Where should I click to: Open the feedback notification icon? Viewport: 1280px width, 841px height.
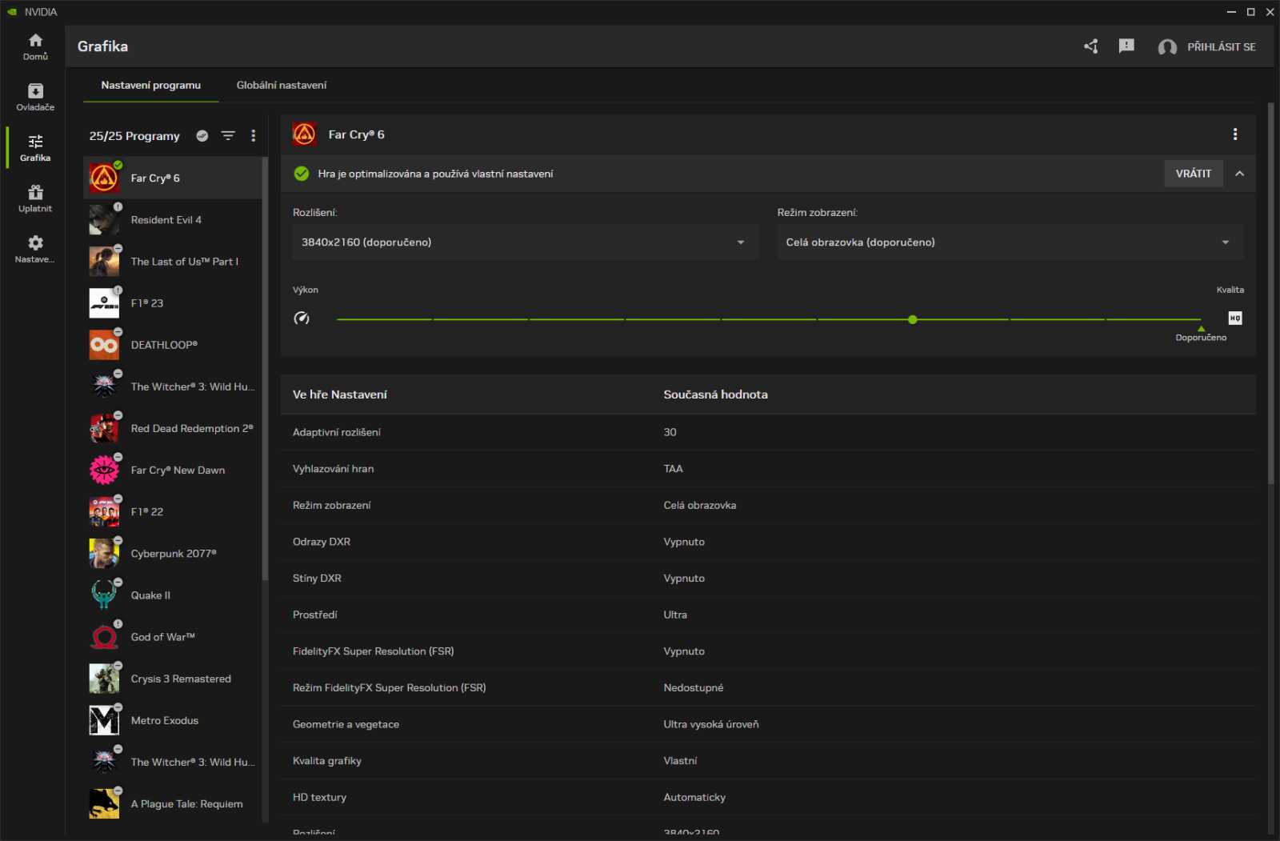(x=1126, y=46)
